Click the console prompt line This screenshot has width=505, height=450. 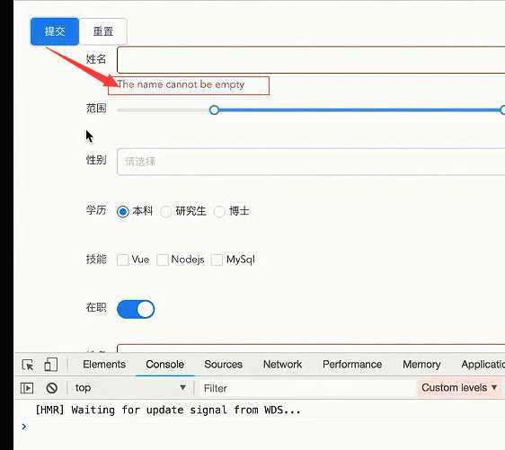click(x=260, y=427)
